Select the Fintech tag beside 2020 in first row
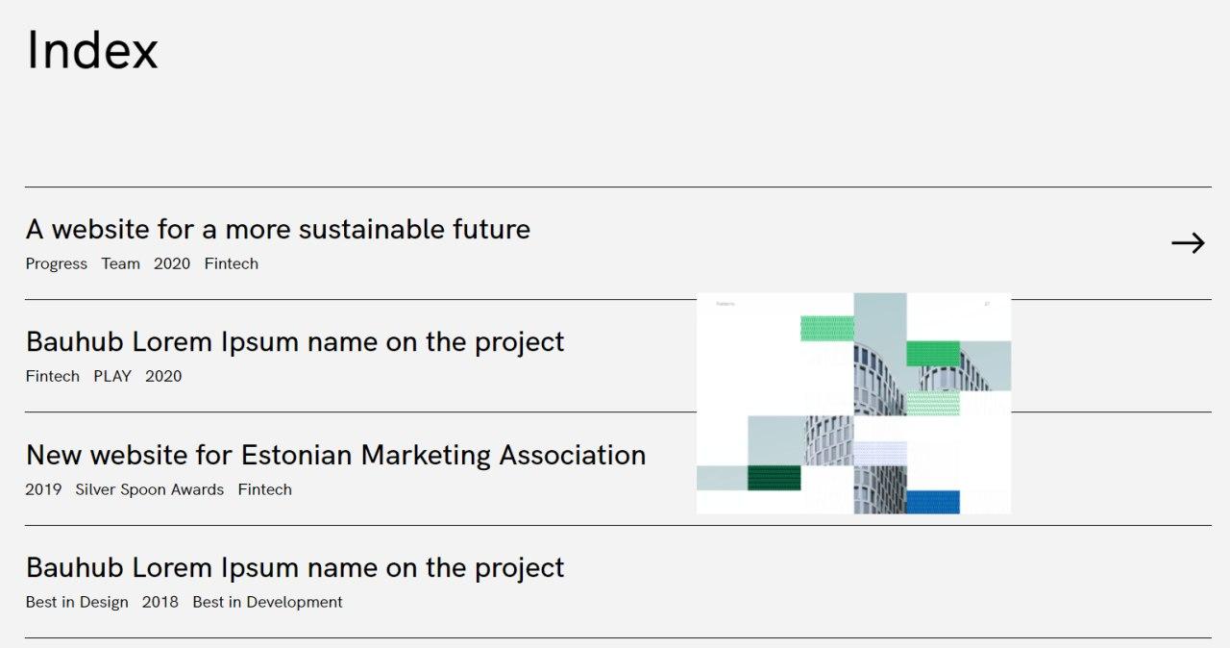 [x=232, y=263]
